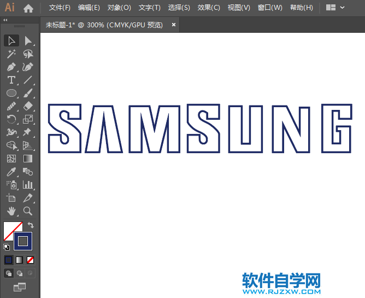Choose the Magic Wand tool
This screenshot has height=298, width=365.
11,54
